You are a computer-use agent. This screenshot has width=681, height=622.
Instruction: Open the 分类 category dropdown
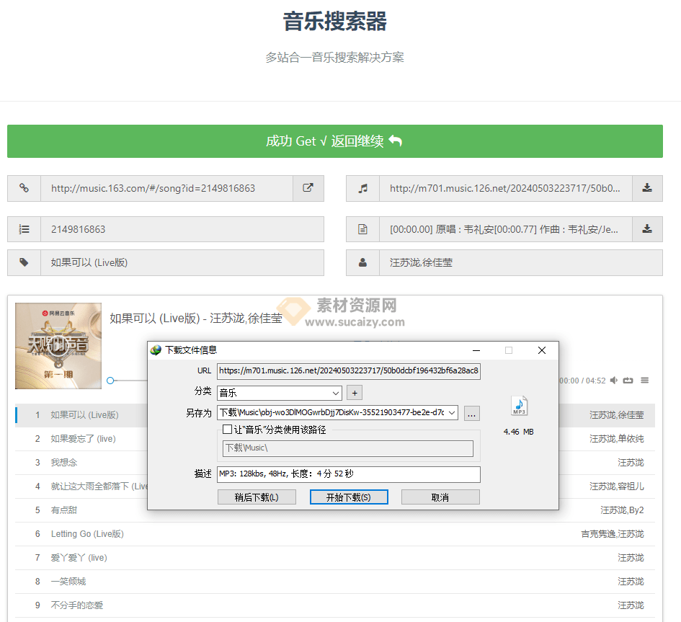335,393
